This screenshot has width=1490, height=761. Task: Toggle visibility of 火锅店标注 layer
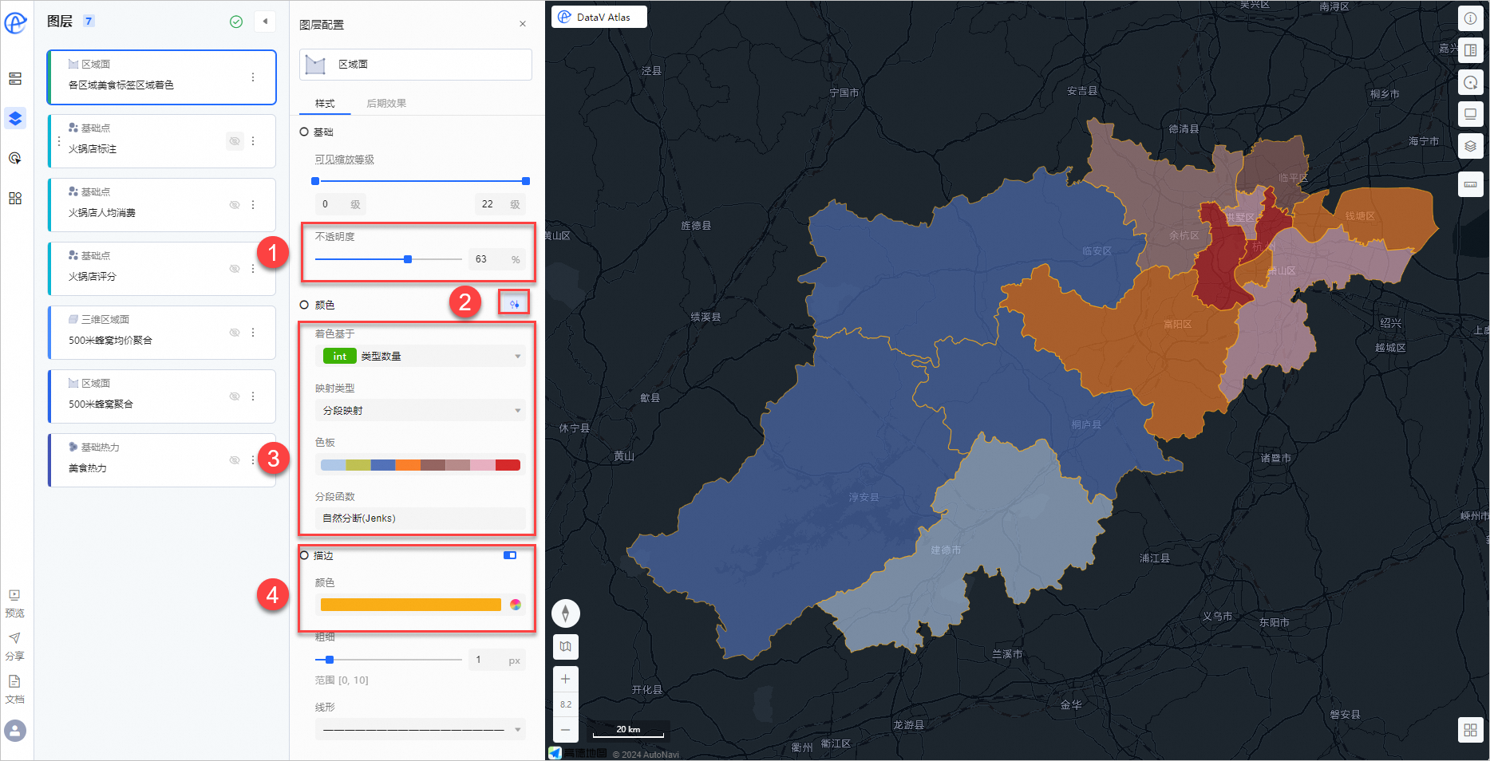click(235, 141)
